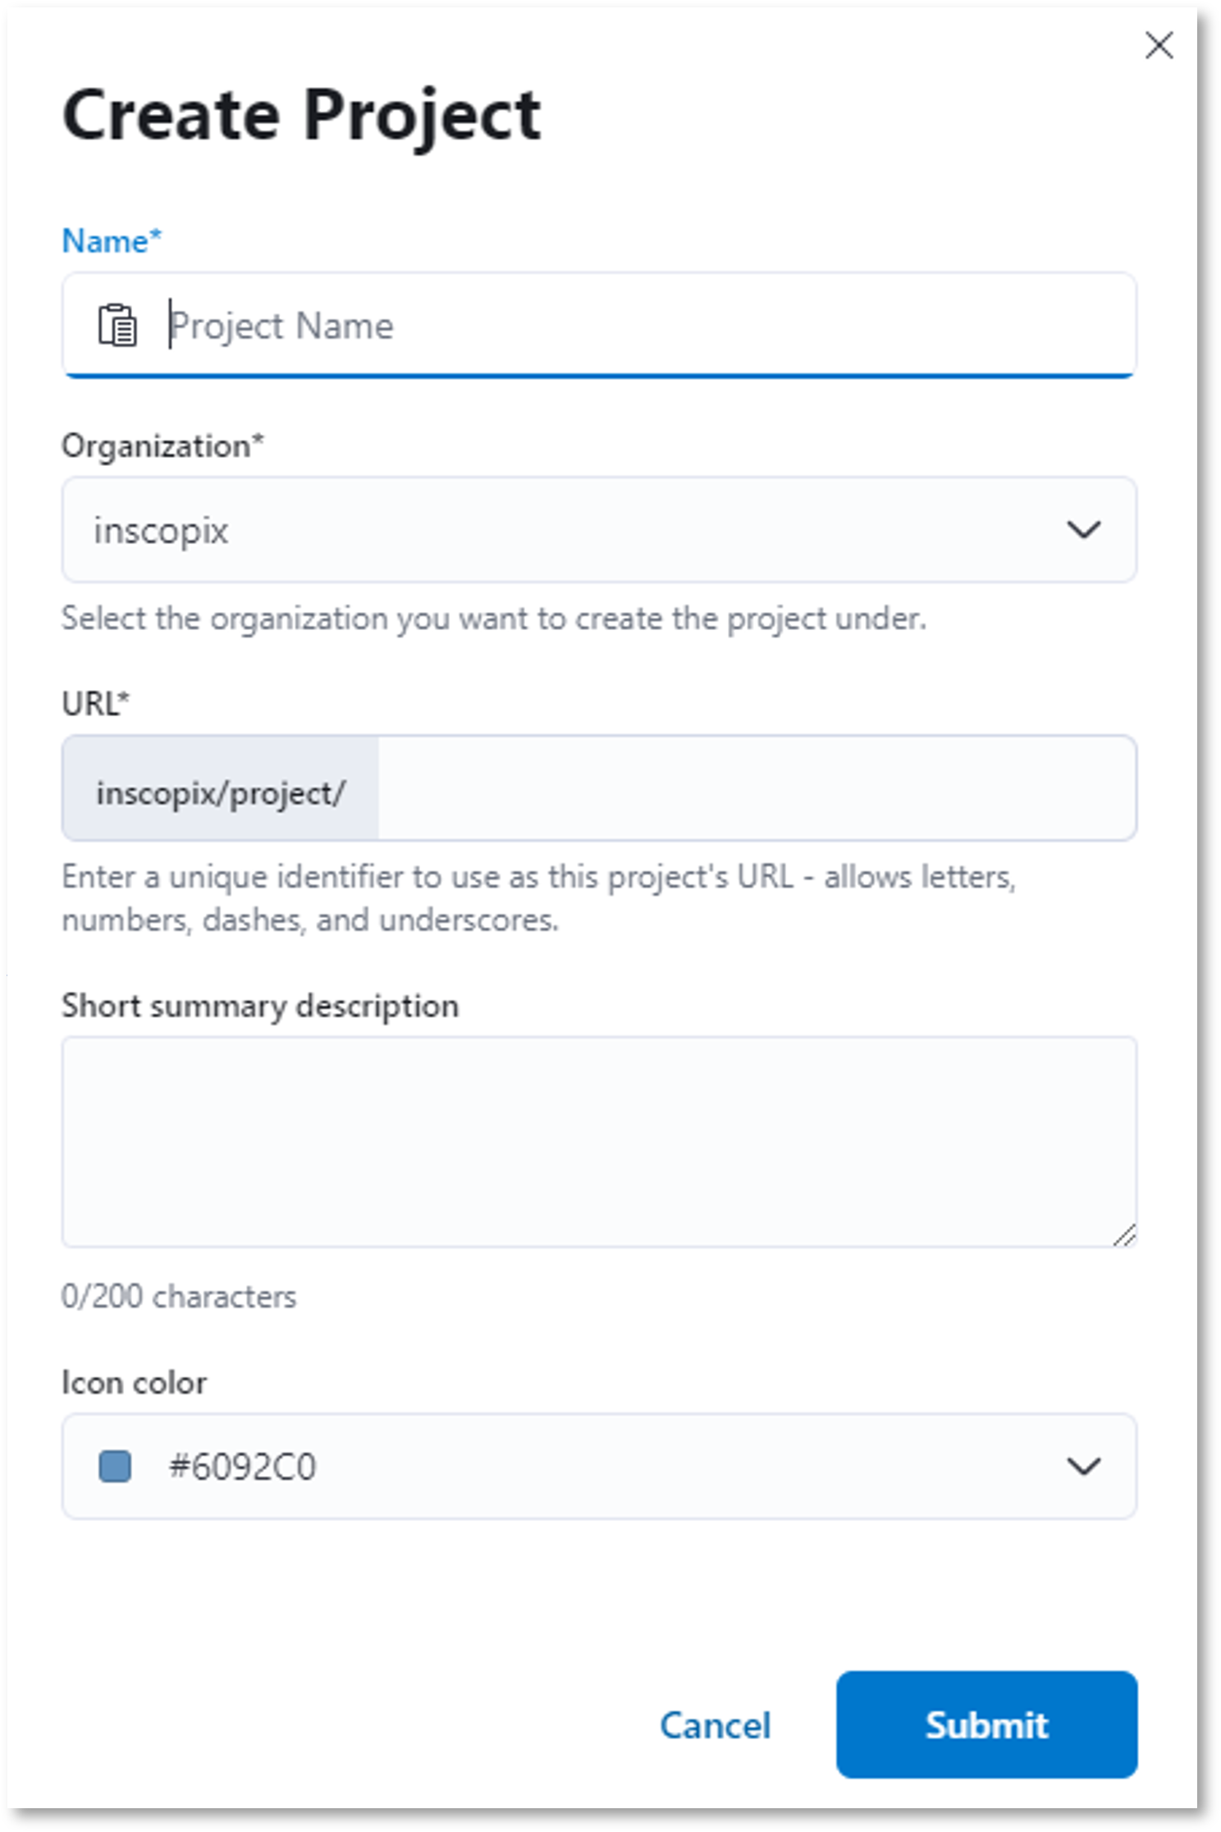Open the Icon color dropdown
1221x1832 pixels.
click(x=599, y=1466)
